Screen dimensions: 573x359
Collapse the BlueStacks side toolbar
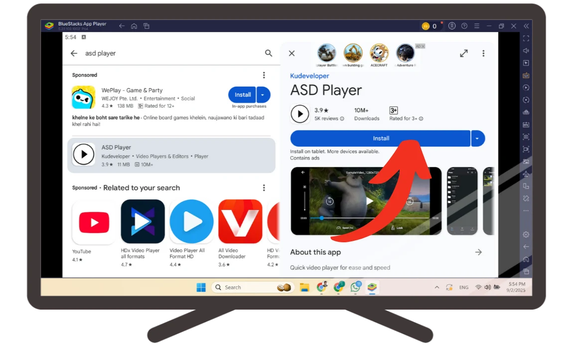(526, 26)
